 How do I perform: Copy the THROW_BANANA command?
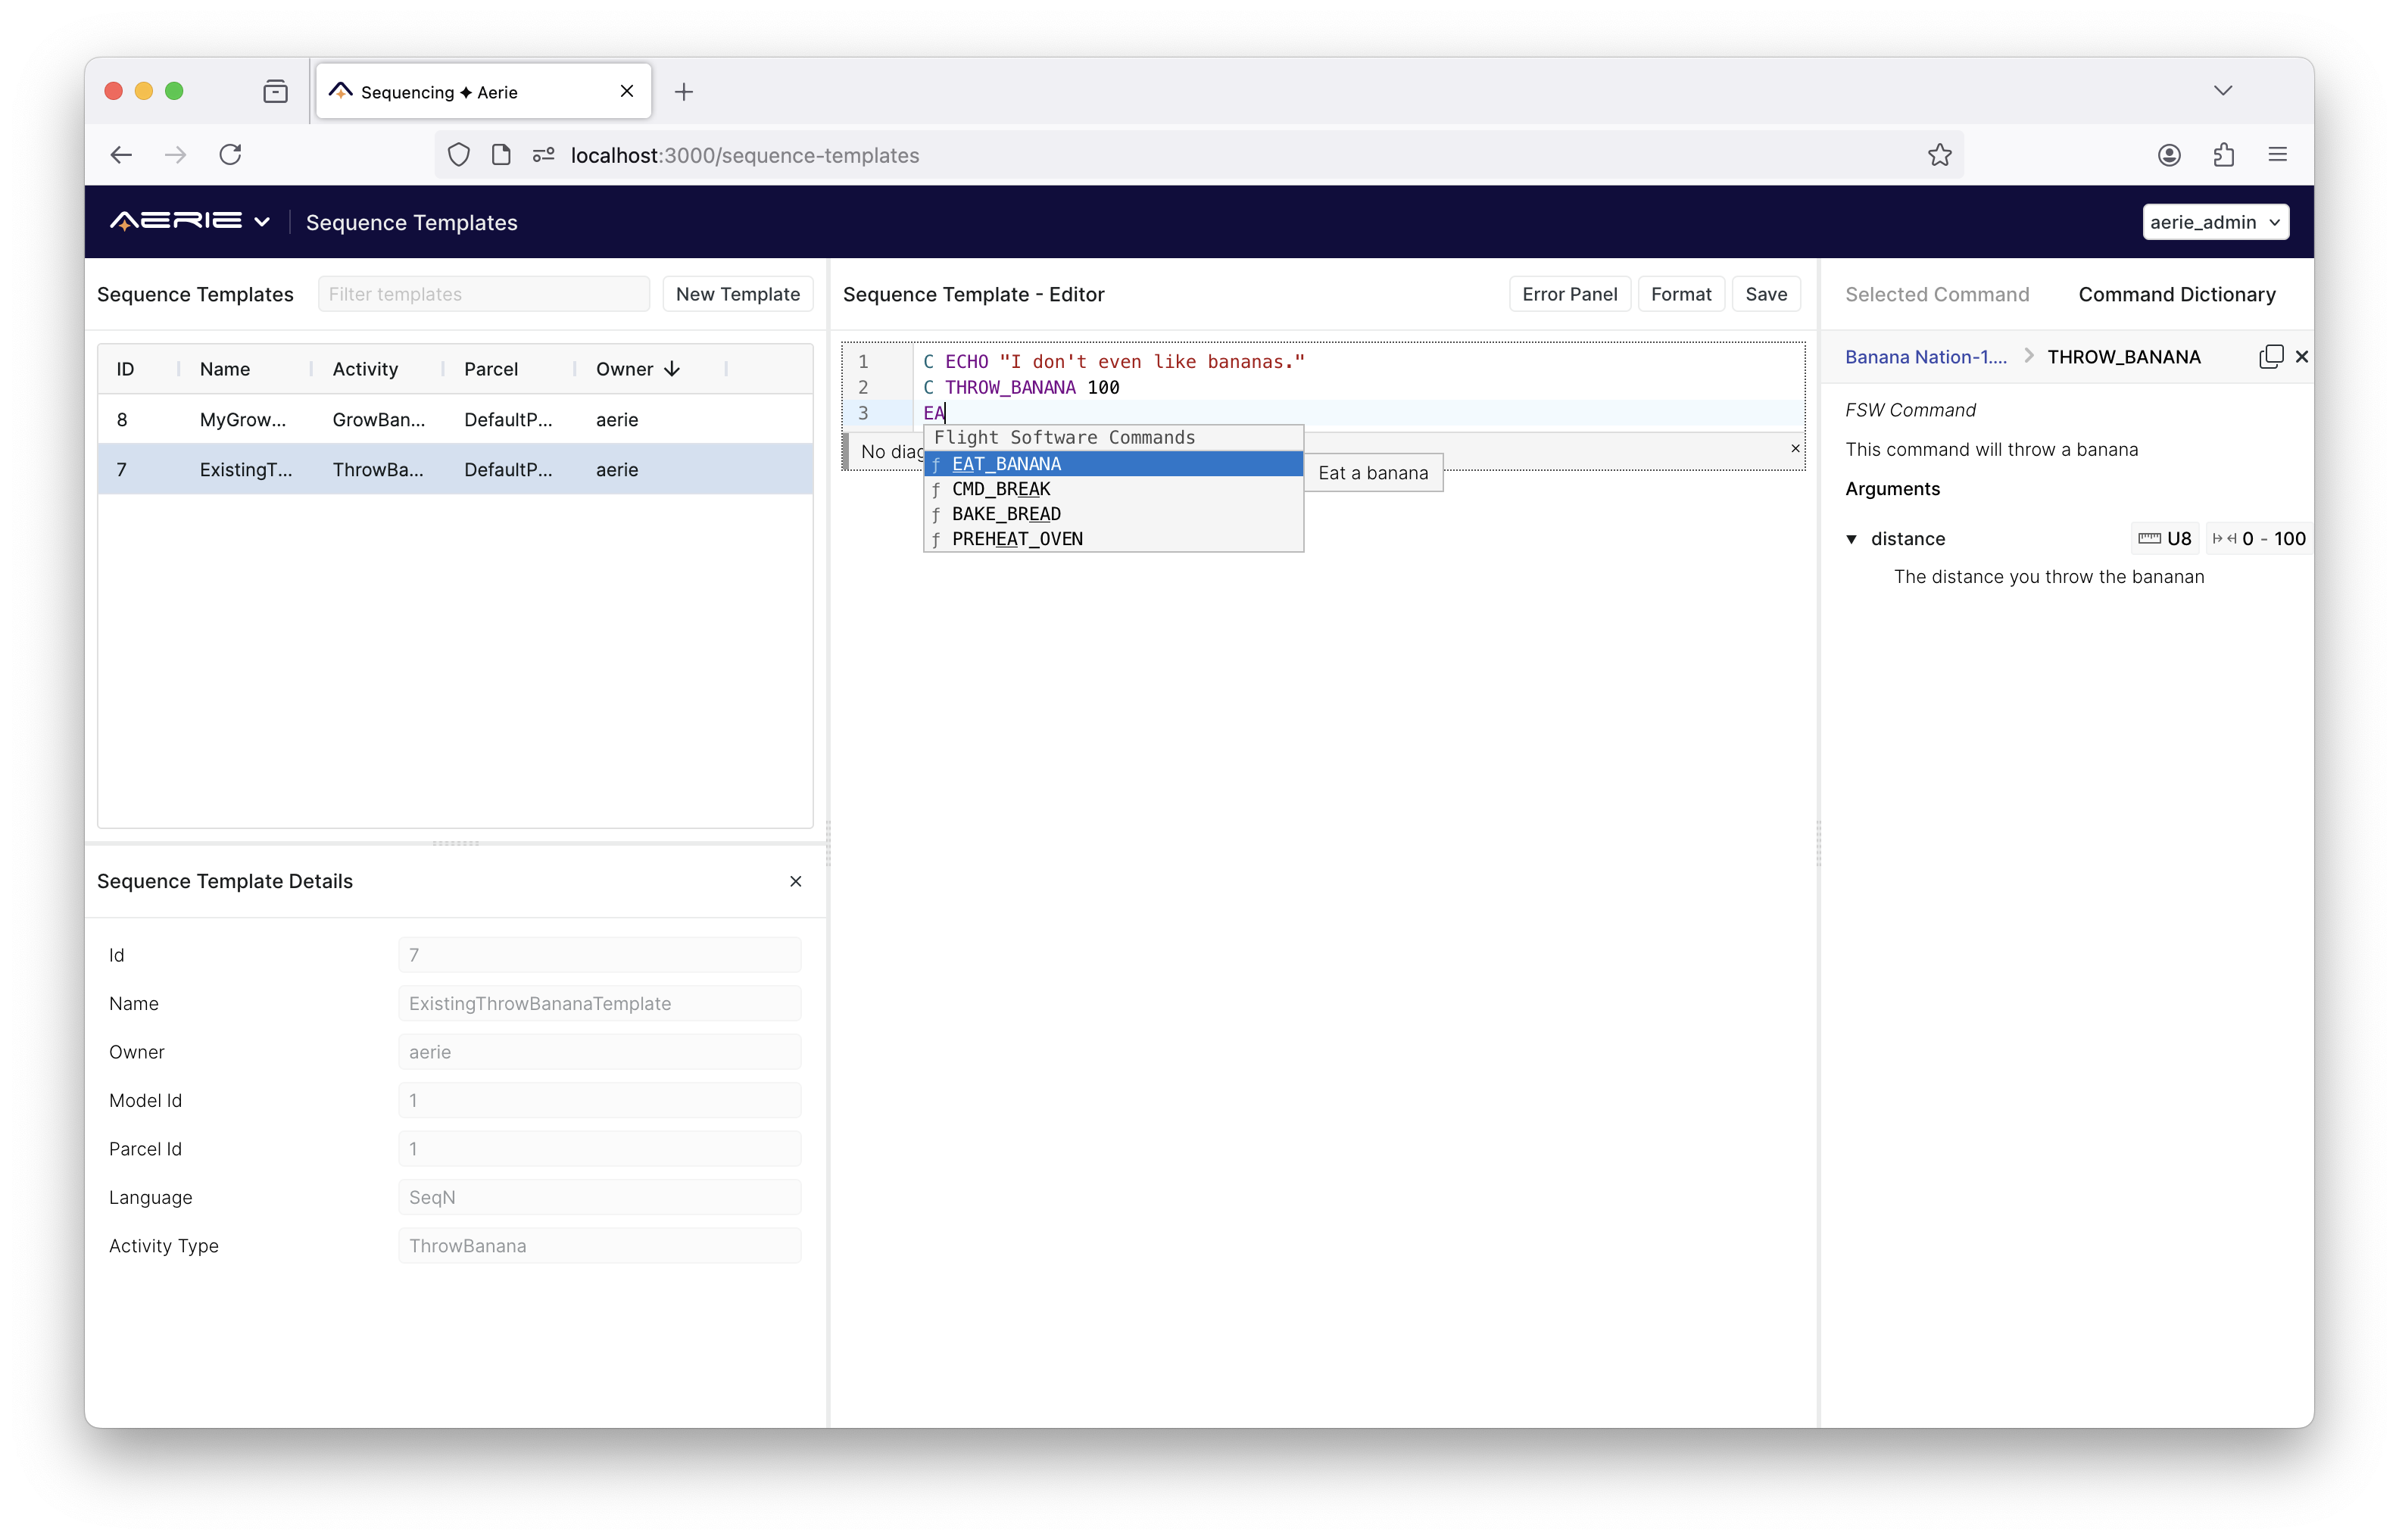click(2270, 356)
